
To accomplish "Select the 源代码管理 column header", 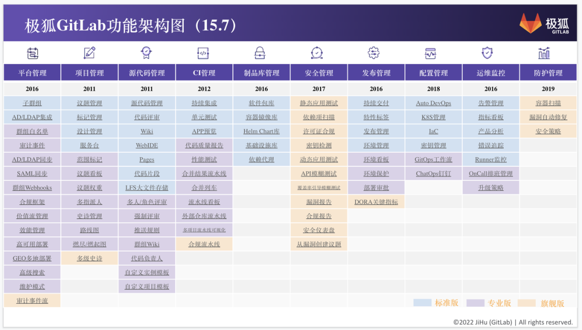I will click(147, 73).
